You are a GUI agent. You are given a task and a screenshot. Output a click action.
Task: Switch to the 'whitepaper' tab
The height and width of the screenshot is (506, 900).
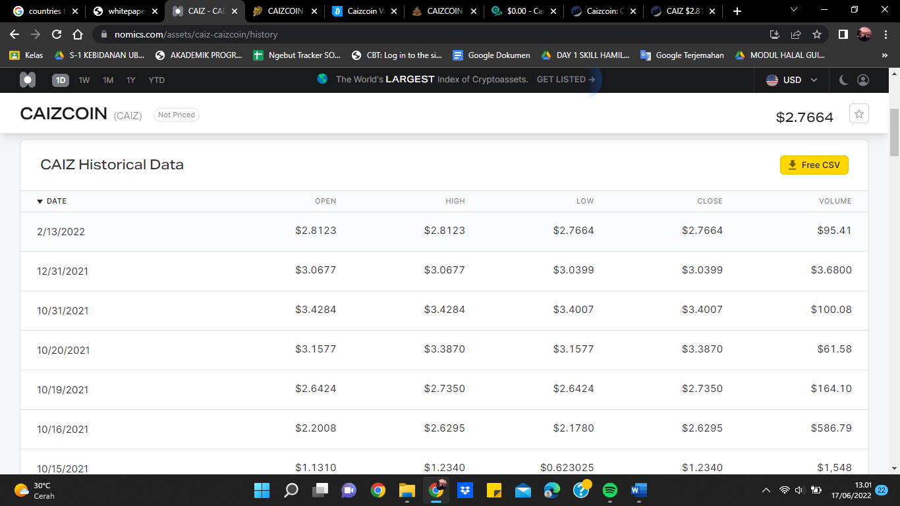pos(125,11)
